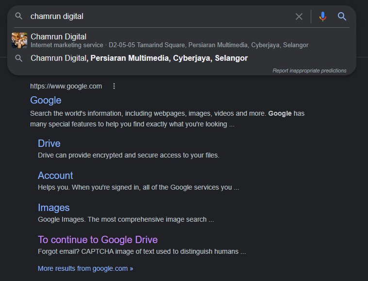Click the blue magnifier search button

342,17
